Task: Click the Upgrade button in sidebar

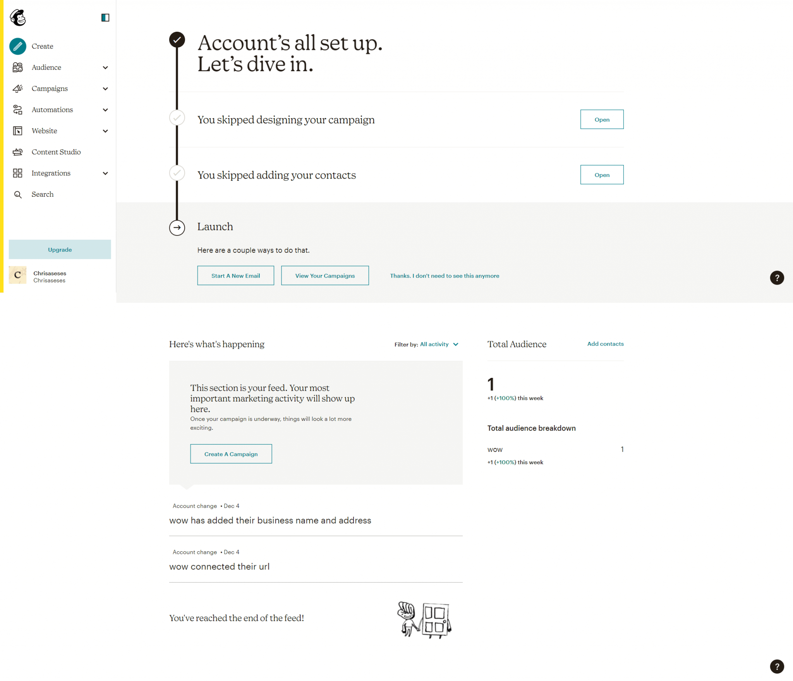Action: click(60, 249)
